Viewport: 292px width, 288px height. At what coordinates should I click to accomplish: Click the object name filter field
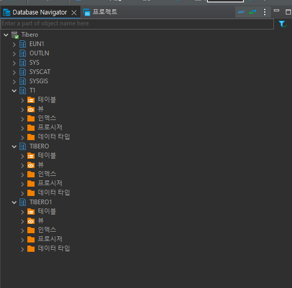click(137, 24)
